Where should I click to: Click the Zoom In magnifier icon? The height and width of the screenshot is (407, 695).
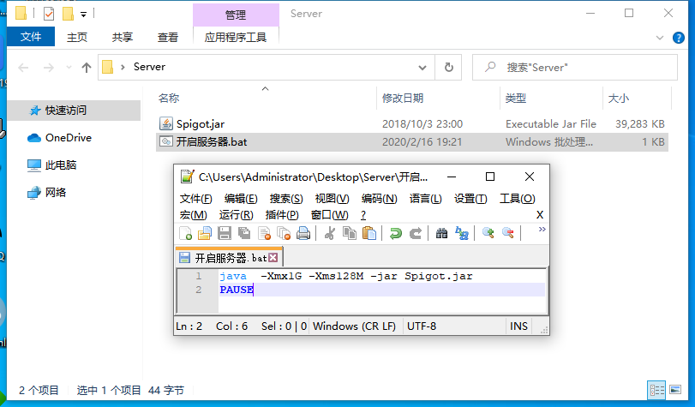pyautogui.click(x=488, y=233)
